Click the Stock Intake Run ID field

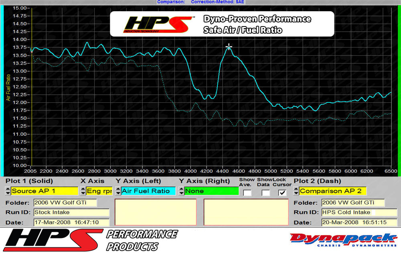71,212
